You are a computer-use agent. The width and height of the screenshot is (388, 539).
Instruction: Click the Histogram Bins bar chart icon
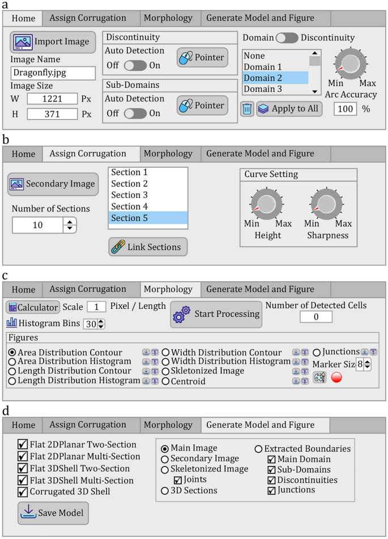click(12, 323)
